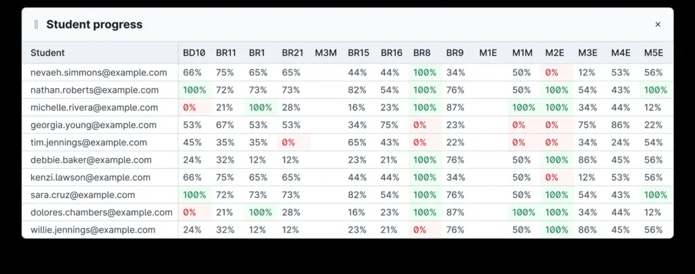Open georgia.young@example.com student entry
This screenshot has width=695, height=274.
pos(89,125)
